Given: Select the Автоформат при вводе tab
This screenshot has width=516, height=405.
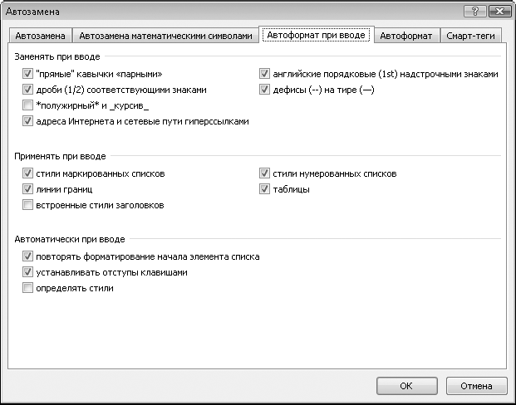Looking at the screenshot, I should click(317, 35).
